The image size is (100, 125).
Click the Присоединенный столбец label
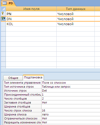22,95
